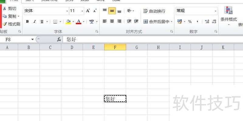Increase decimal places icon
Image resolution: width=243 pixels, height=121 pixels.
click(207, 21)
